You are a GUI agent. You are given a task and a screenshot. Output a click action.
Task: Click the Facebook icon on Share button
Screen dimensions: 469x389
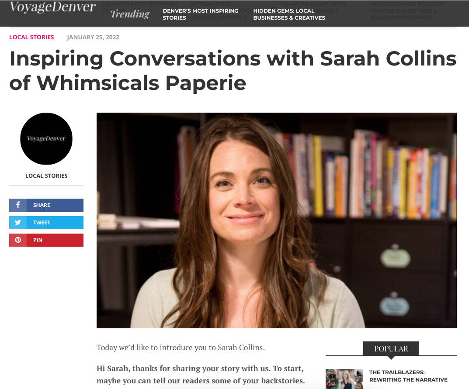tap(18, 205)
